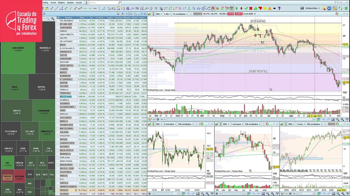Sort watchlist by the %Var column
This screenshot has width=350, height=196.
pyautogui.click(x=101, y=18)
